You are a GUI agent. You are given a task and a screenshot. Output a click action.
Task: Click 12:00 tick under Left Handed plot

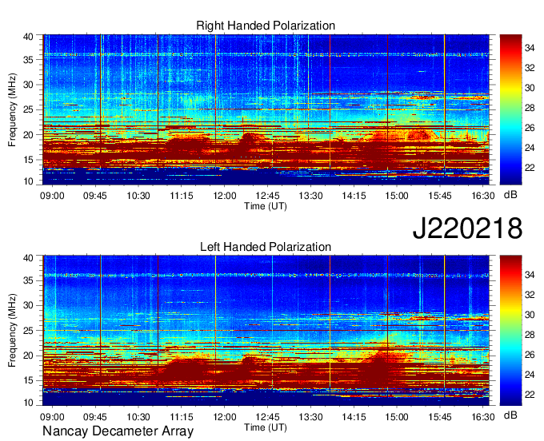point(225,417)
